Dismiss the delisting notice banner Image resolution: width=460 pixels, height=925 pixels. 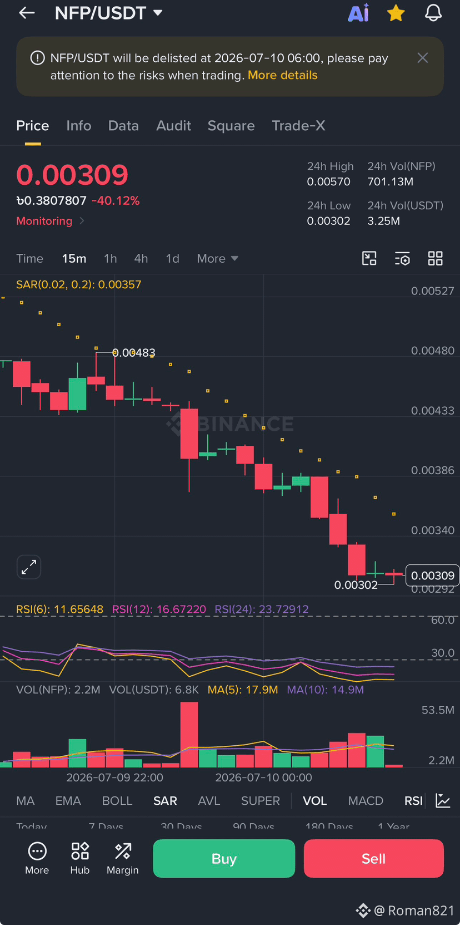pyautogui.click(x=423, y=58)
